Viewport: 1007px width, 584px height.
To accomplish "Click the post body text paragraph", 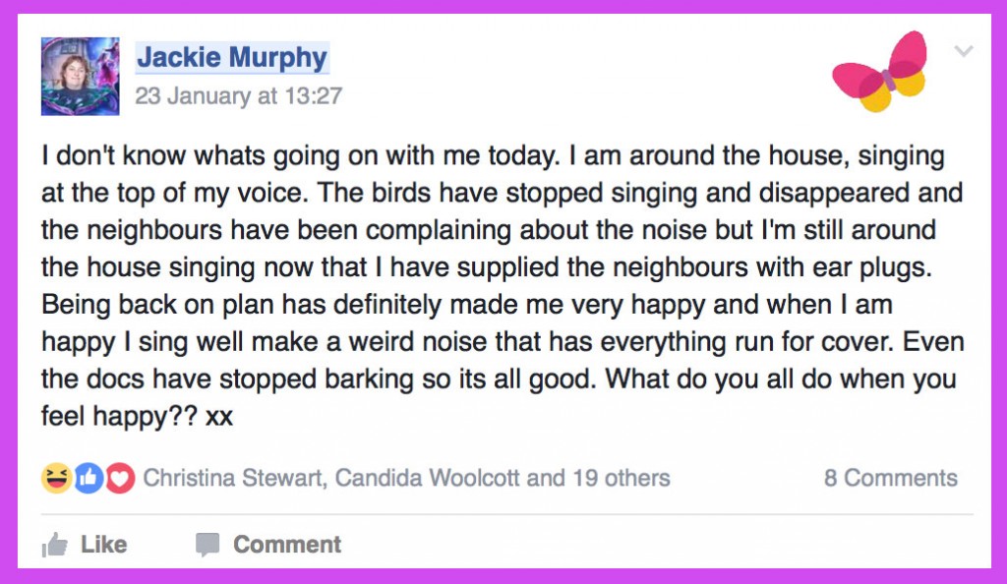I will click(x=503, y=285).
